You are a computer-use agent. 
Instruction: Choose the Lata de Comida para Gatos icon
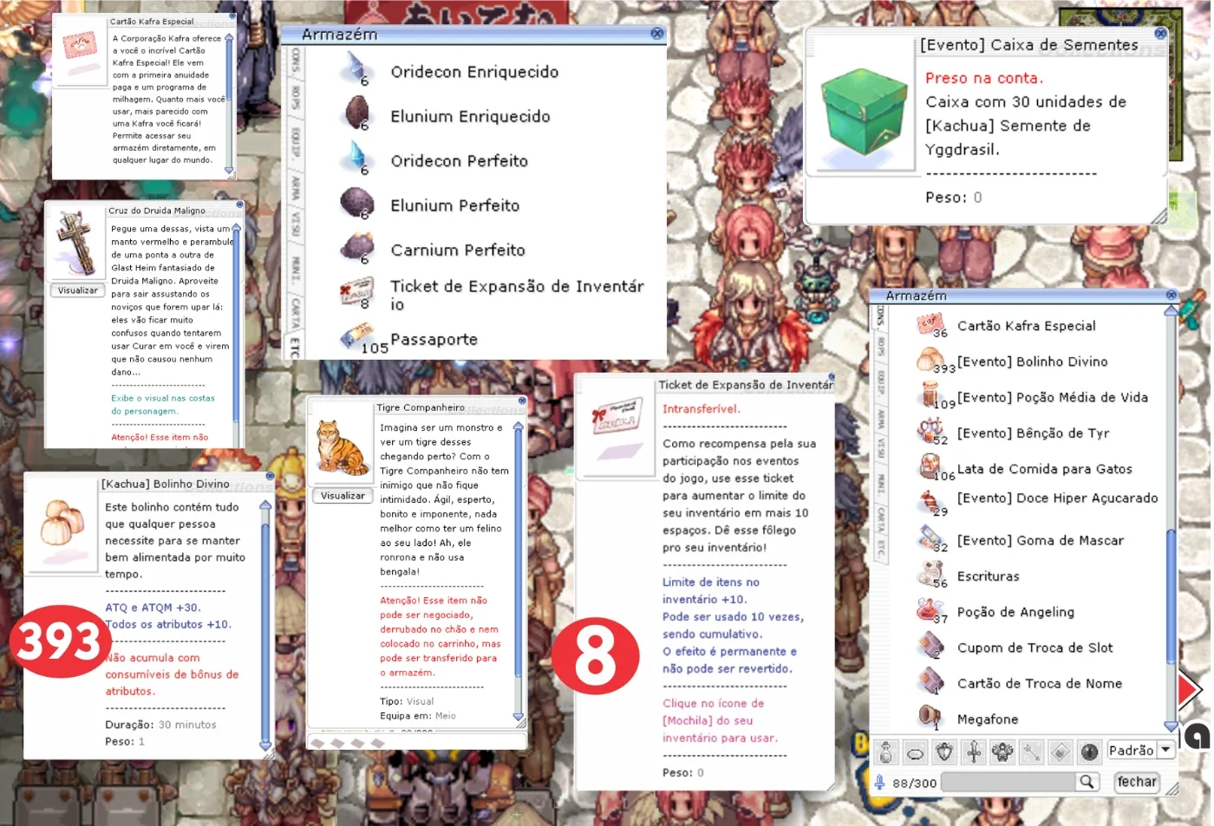[930, 467]
